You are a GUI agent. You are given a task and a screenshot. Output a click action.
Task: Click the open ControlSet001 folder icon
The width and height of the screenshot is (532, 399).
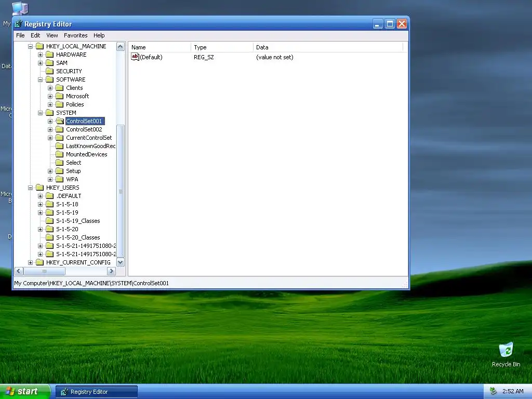pyautogui.click(x=60, y=121)
